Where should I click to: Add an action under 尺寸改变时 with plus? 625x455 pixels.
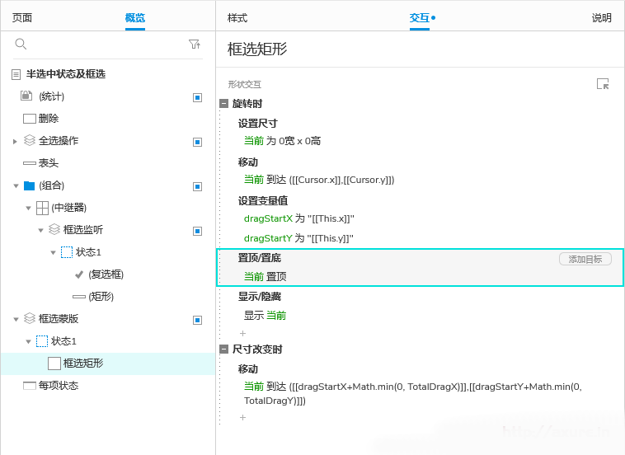click(242, 417)
